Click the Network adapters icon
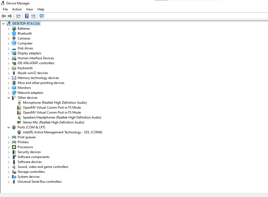Screen dimensions: 268x197 coord(14,93)
